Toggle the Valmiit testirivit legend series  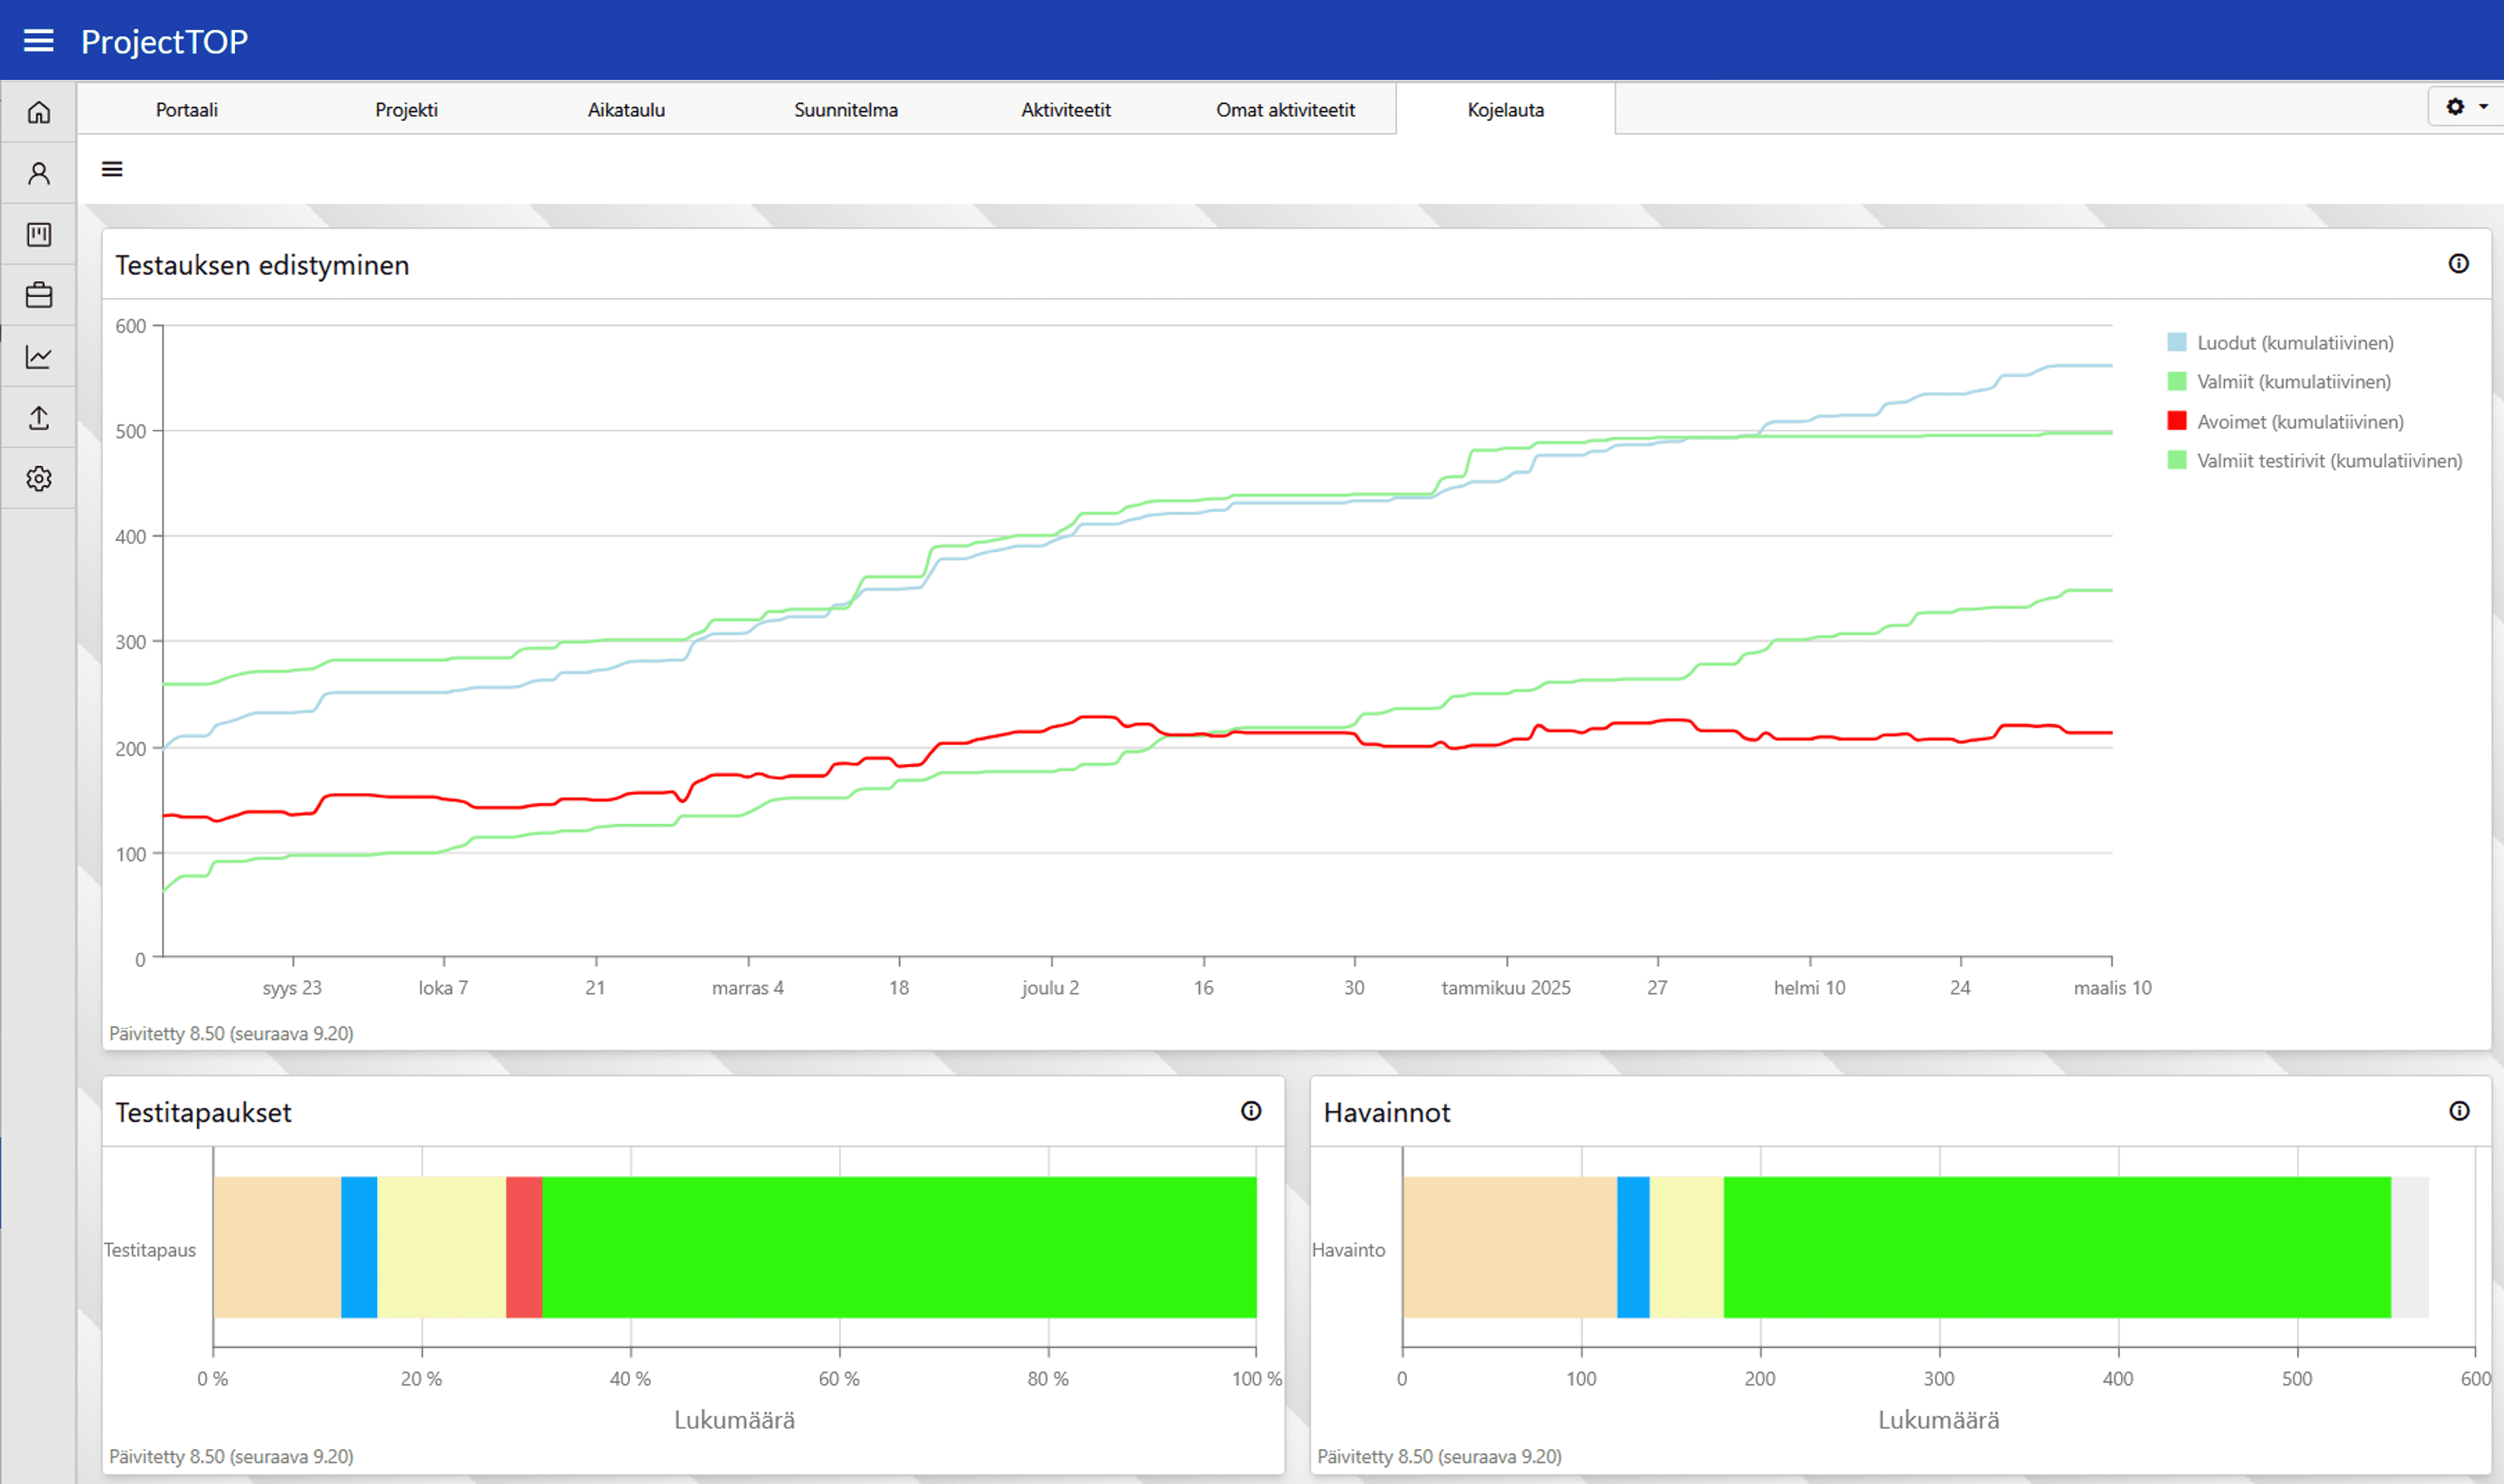pyautogui.click(x=2328, y=461)
